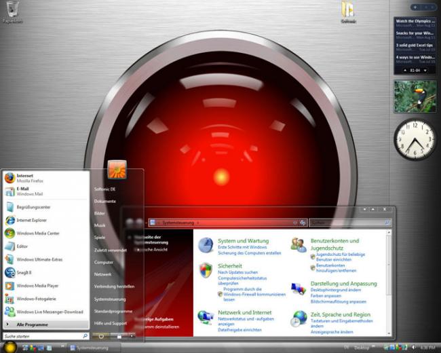Click Anzeigesprache ändern link

(332, 332)
